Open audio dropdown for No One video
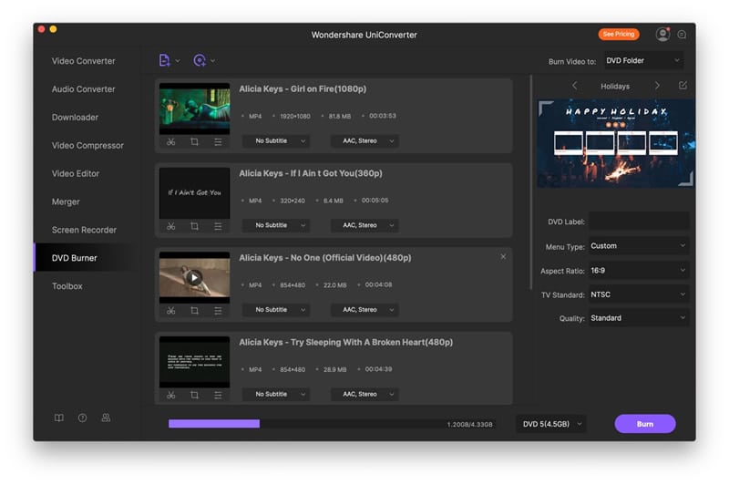The image size is (729, 485). click(x=365, y=310)
